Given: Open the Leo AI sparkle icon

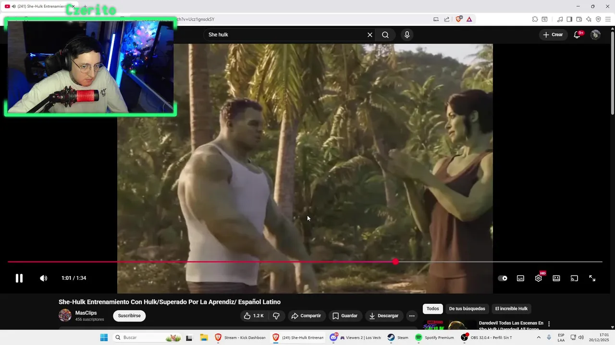Looking at the screenshot, I should click(x=589, y=19).
